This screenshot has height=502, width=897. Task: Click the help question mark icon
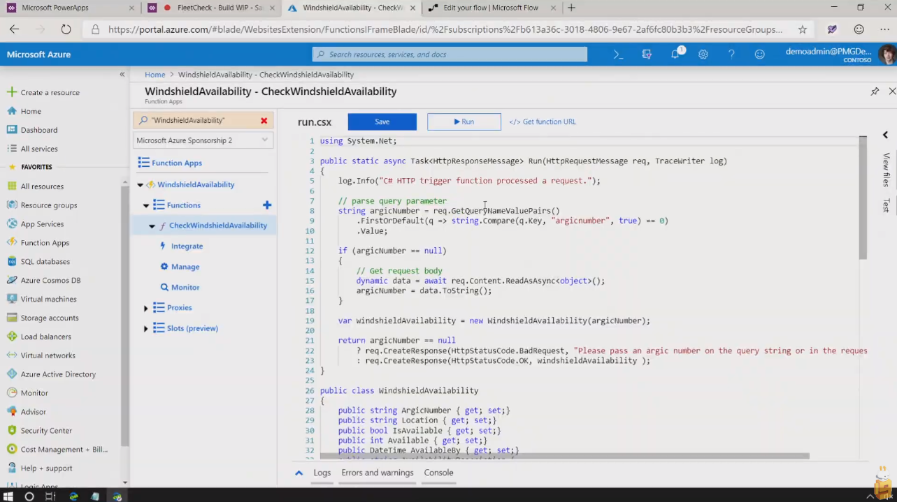pos(731,54)
